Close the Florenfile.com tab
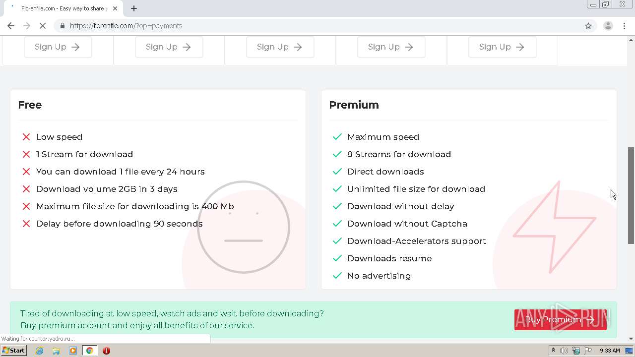This screenshot has width=635, height=357. [x=116, y=8]
